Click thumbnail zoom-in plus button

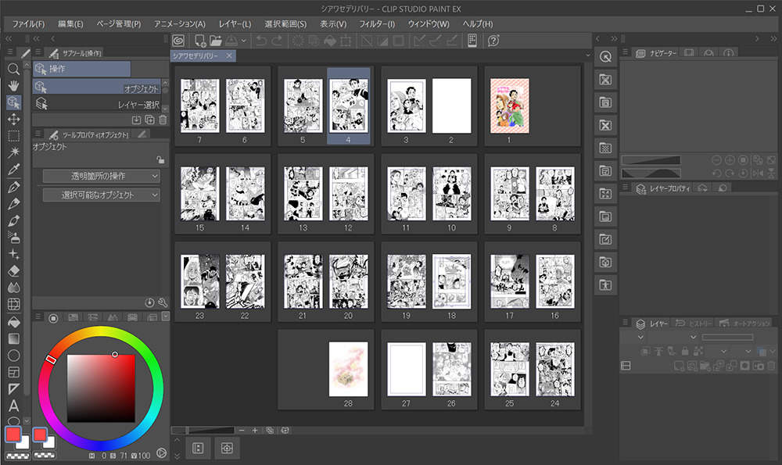(255, 430)
